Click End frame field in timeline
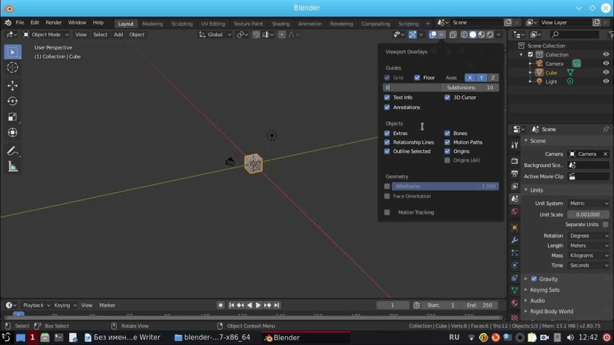614x345 pixels. coord(480,305)
